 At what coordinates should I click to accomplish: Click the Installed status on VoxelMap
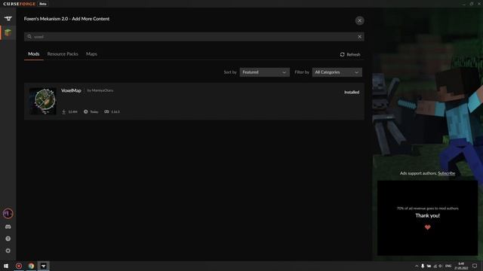coord(352,92)
